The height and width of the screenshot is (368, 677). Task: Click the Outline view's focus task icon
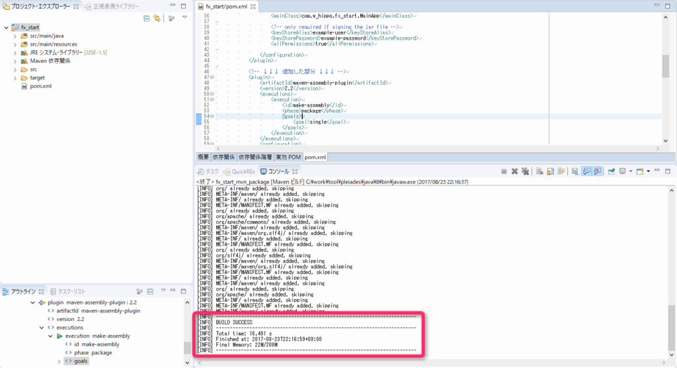(x=139, y=291)
